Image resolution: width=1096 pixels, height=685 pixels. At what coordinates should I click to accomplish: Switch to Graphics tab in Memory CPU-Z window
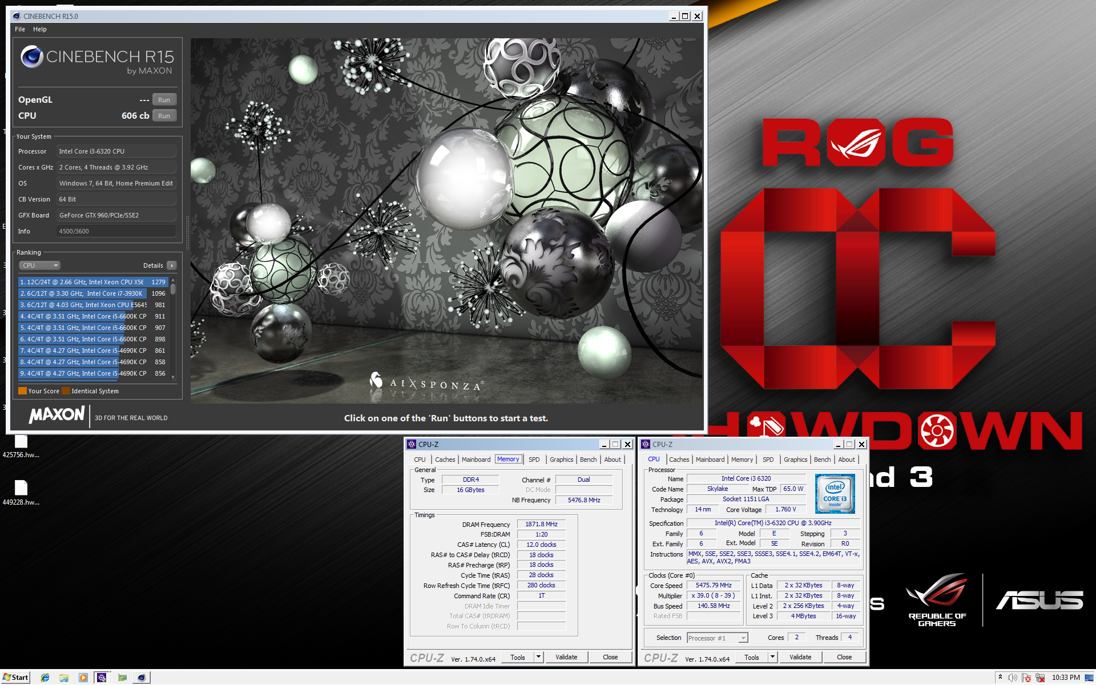[562, 460]
